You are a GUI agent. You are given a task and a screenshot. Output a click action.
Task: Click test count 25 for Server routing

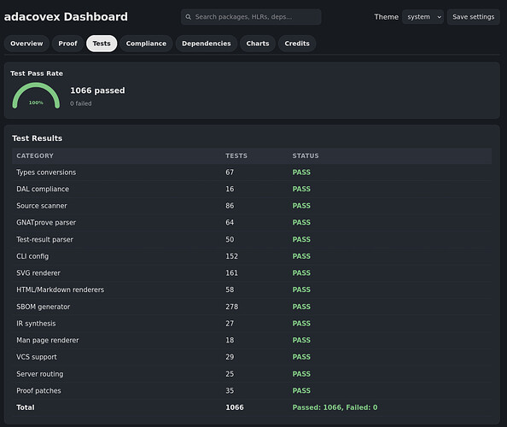(x=230, y=374)
